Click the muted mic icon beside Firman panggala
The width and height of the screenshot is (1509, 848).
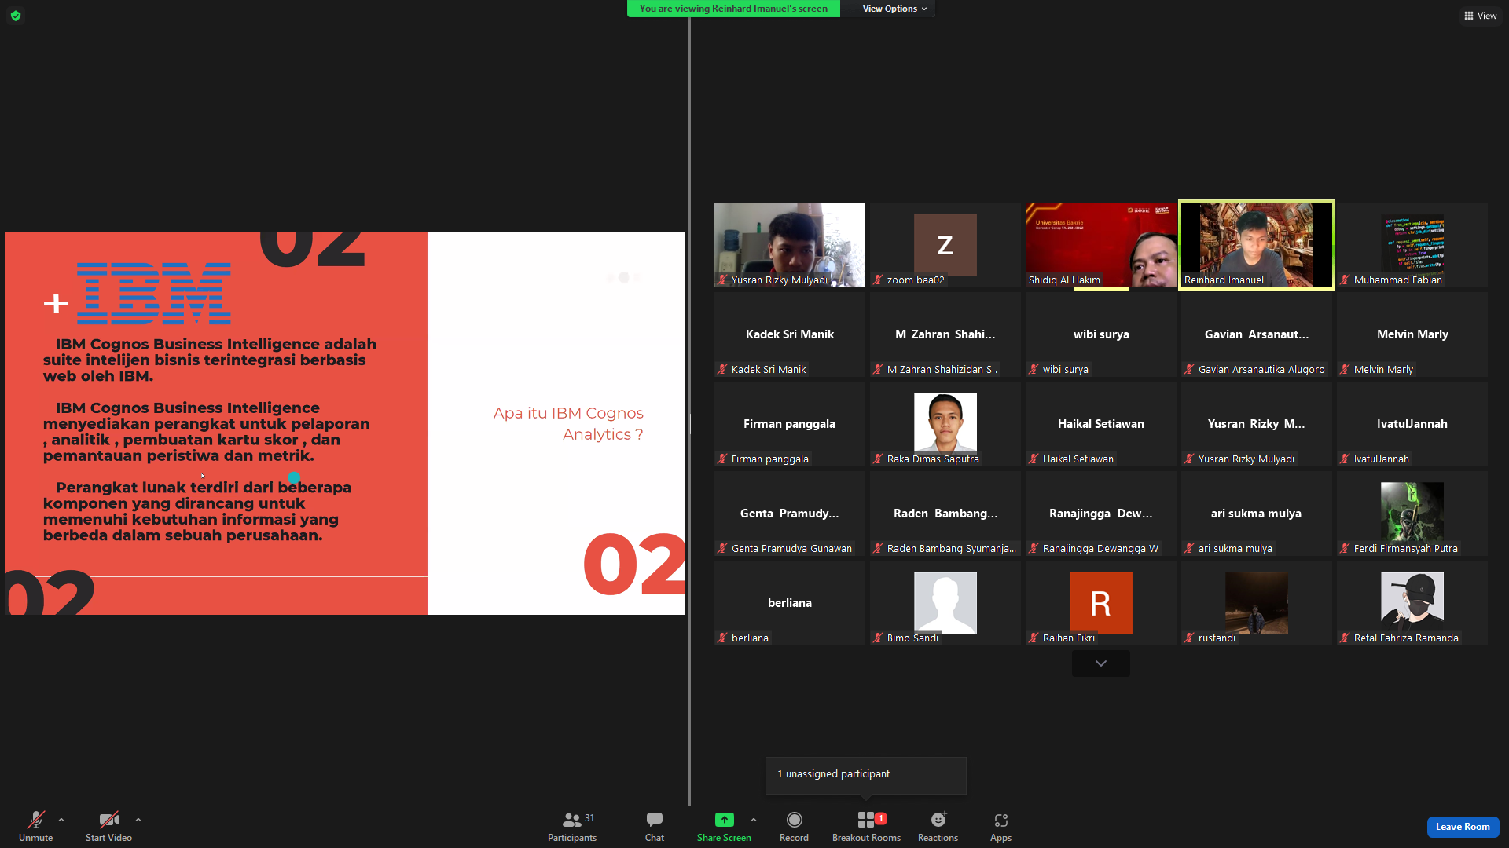722,459
